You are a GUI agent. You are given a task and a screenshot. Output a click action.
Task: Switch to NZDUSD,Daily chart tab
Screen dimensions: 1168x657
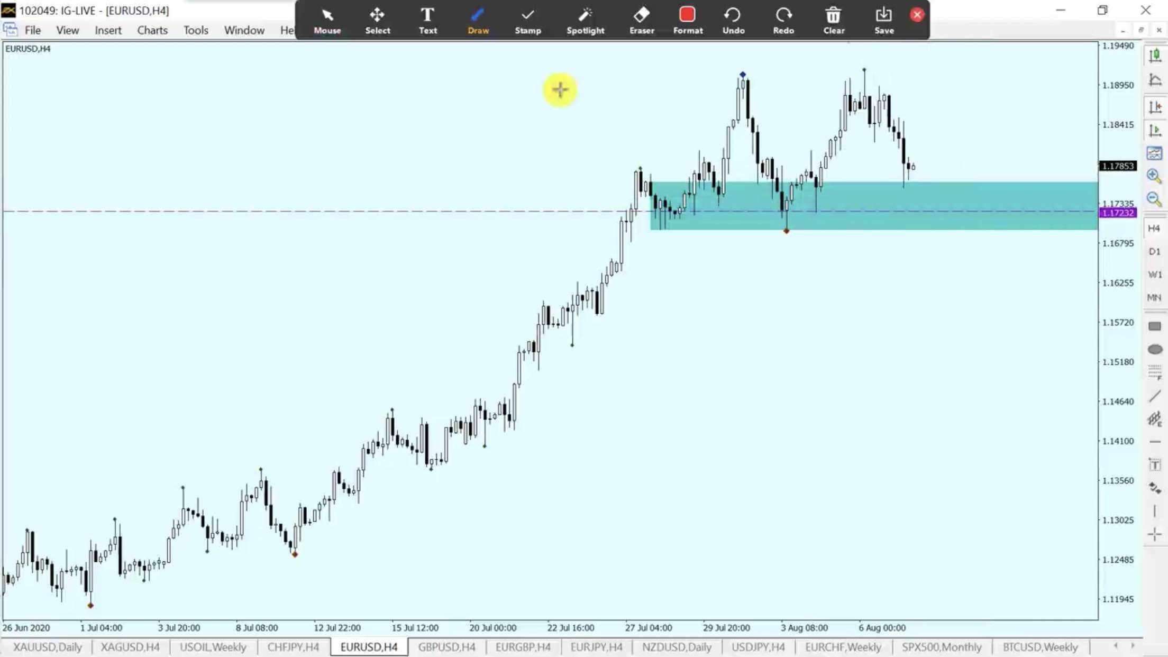click(676, 647)
